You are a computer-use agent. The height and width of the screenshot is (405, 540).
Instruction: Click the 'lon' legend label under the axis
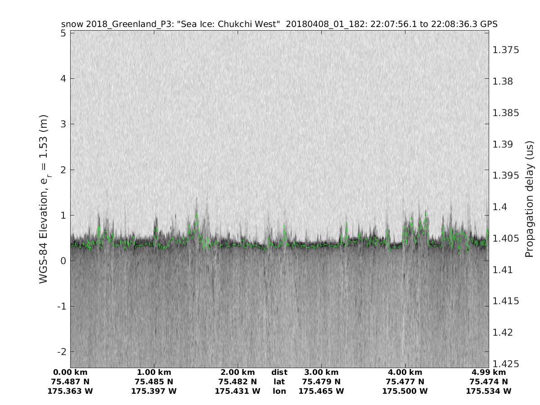[x=279, y=391]
